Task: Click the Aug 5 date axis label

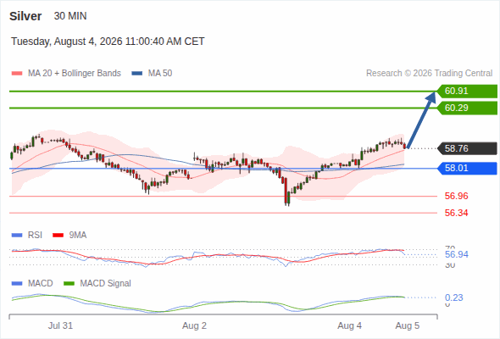Action: 408,326
